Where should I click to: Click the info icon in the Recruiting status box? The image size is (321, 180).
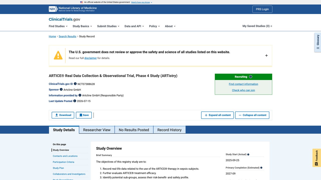(x=251, y=77)
